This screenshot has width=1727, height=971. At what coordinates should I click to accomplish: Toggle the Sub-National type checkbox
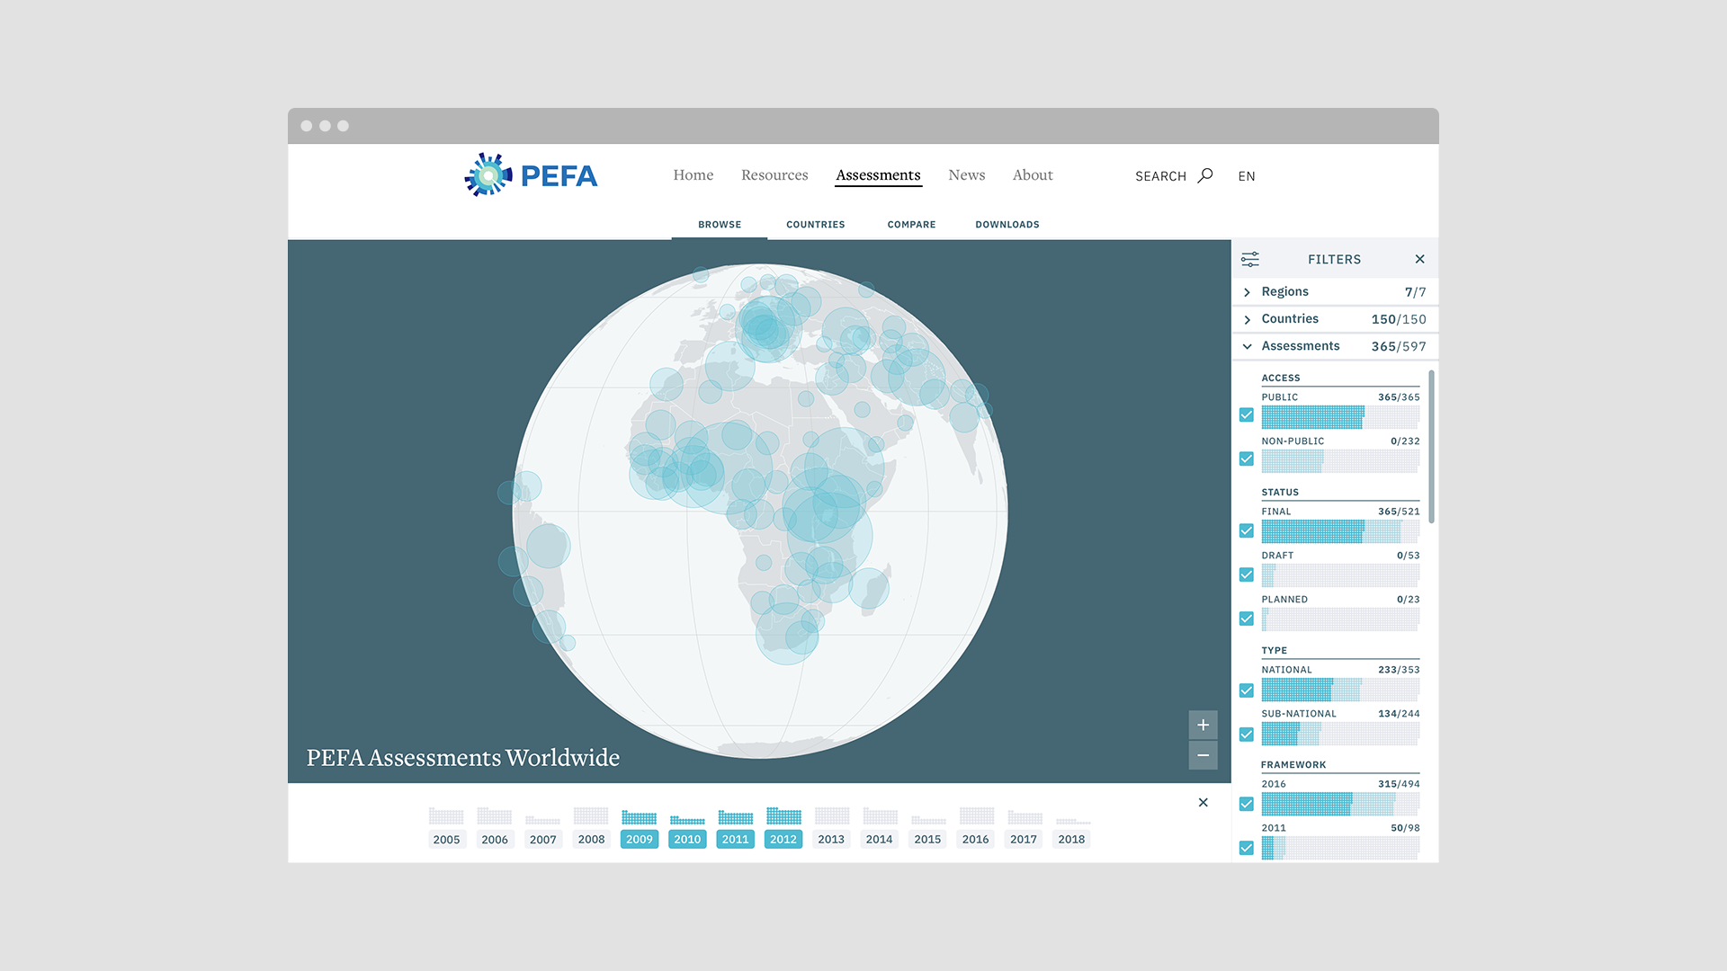(x=1246, y=735)
